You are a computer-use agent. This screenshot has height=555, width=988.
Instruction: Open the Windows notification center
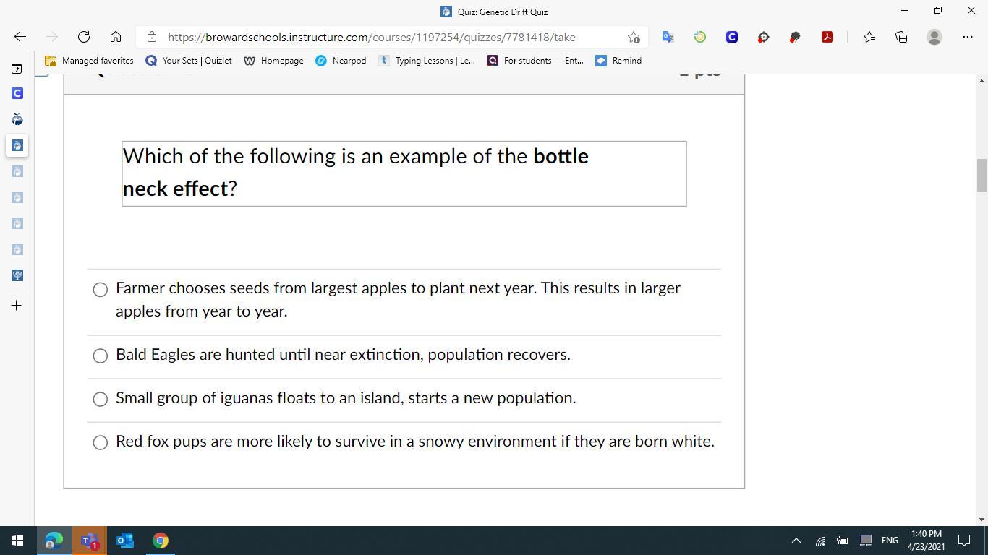click(964, 541)
